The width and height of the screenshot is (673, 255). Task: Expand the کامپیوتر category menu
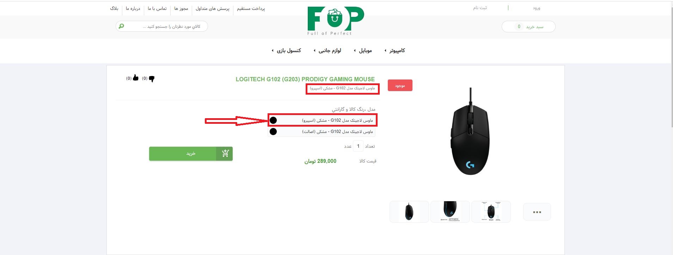[395, 51]
